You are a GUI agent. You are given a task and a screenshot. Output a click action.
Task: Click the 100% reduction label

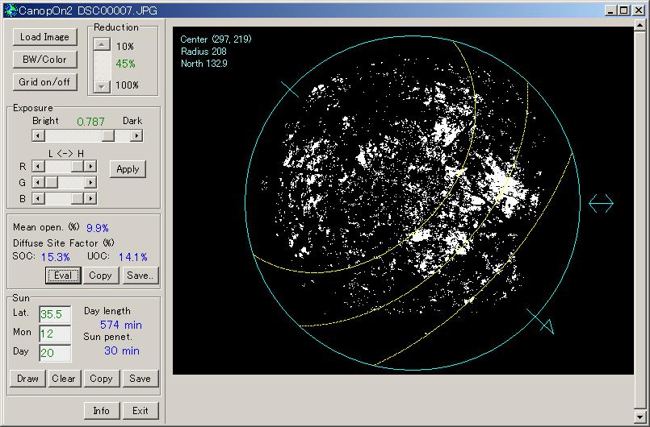click(127, 85)
